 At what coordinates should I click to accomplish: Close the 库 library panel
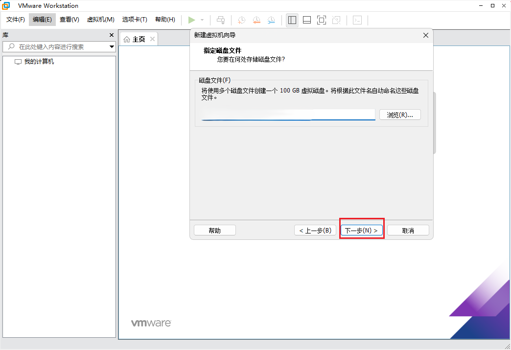click(x=112, y=35)
